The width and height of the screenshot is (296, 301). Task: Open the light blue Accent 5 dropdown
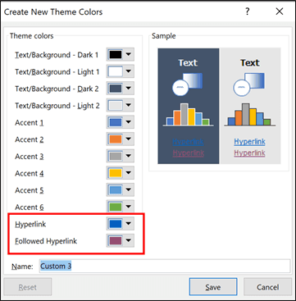pos(121,190)
